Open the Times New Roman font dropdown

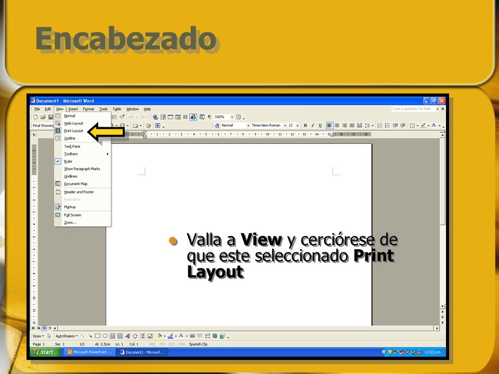pos(285,126)
